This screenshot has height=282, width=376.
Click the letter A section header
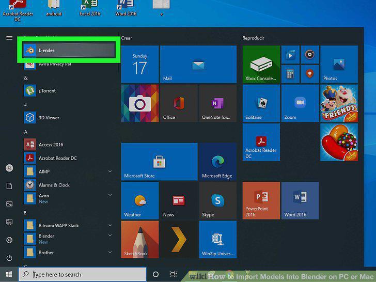[26, 132]
